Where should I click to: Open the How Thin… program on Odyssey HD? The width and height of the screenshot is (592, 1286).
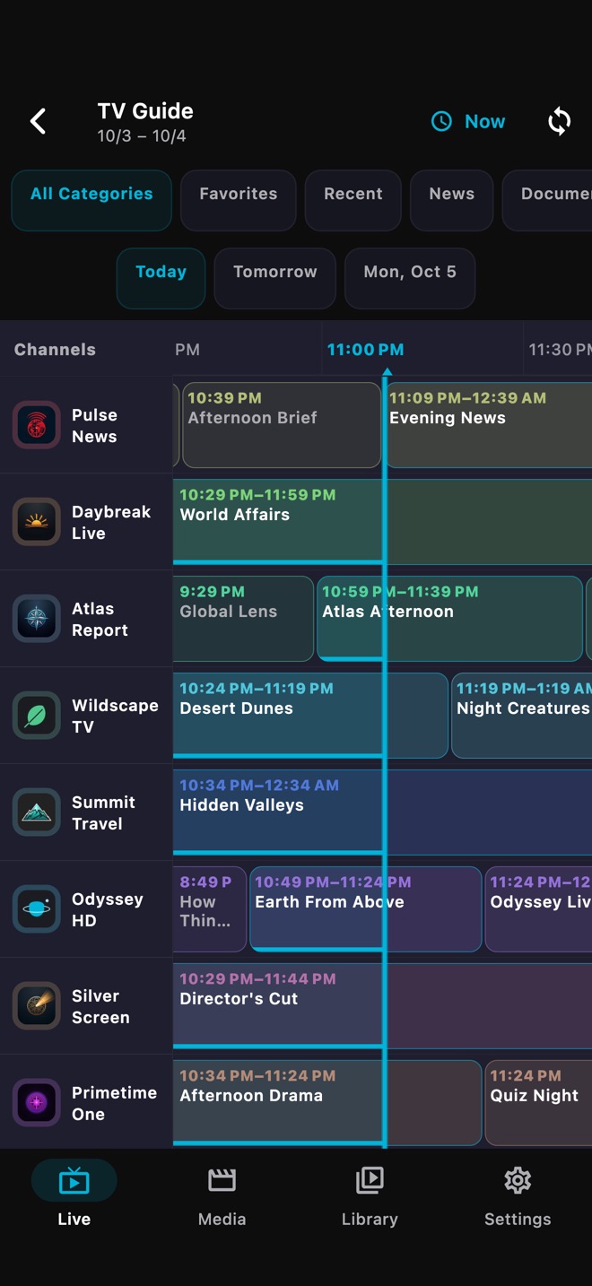click(x=209, y=909)
